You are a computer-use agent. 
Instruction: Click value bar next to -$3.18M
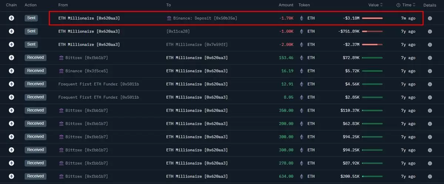point(372,18)
